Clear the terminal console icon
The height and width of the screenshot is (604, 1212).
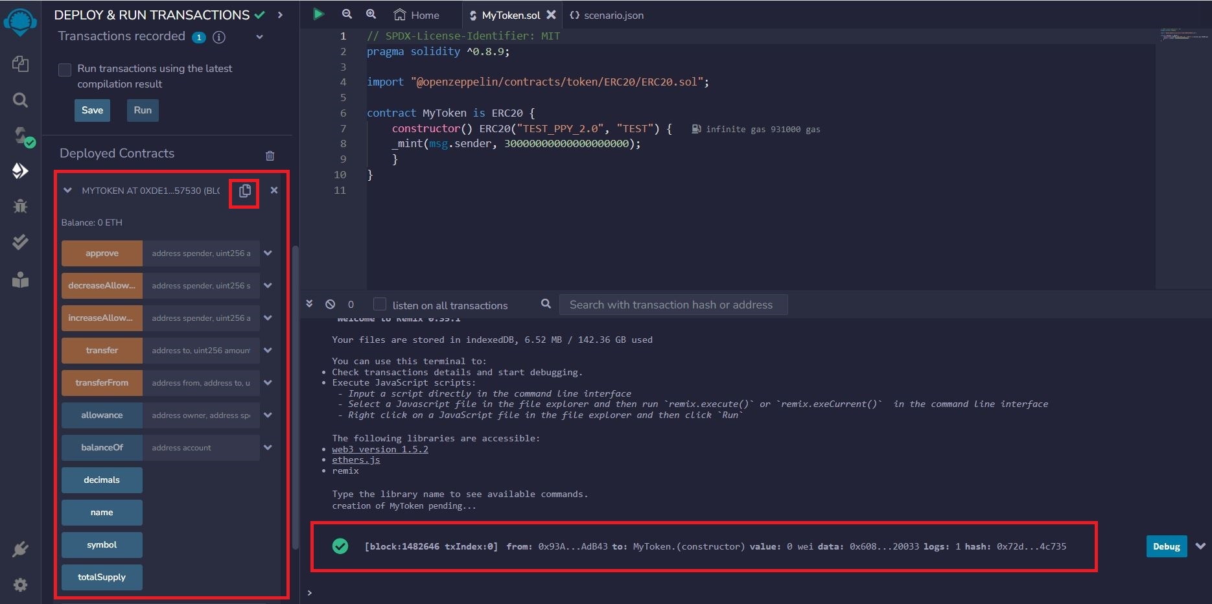[331, 305]
